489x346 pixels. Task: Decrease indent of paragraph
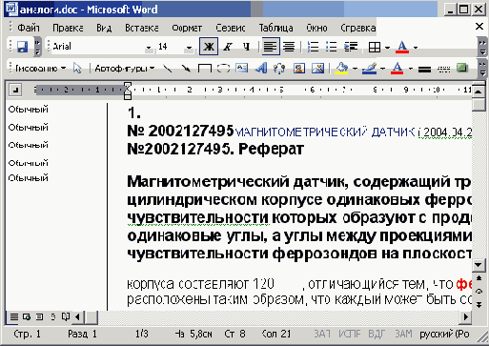351,47
